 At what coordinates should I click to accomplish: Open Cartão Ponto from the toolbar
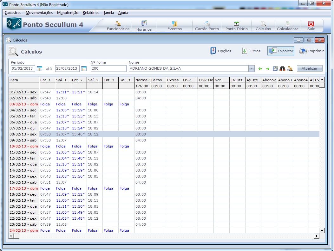click(x=207, y=26)
